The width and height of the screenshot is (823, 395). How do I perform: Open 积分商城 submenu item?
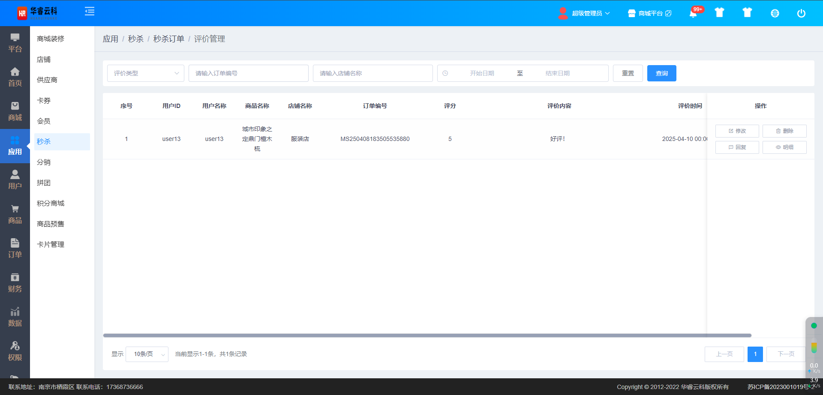coord(51,203)
